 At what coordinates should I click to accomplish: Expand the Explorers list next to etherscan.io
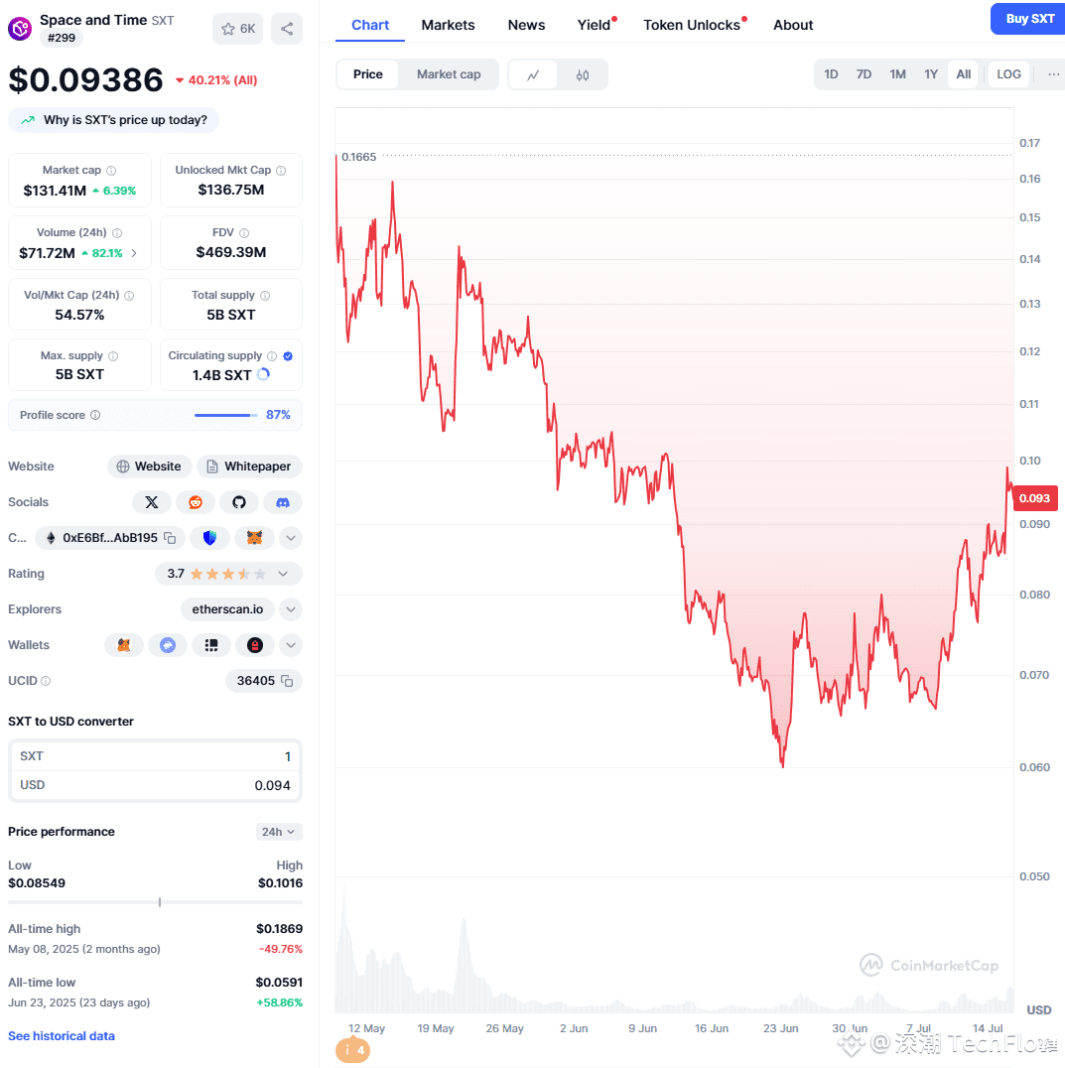pyautogui.click(x=291, y=609)
